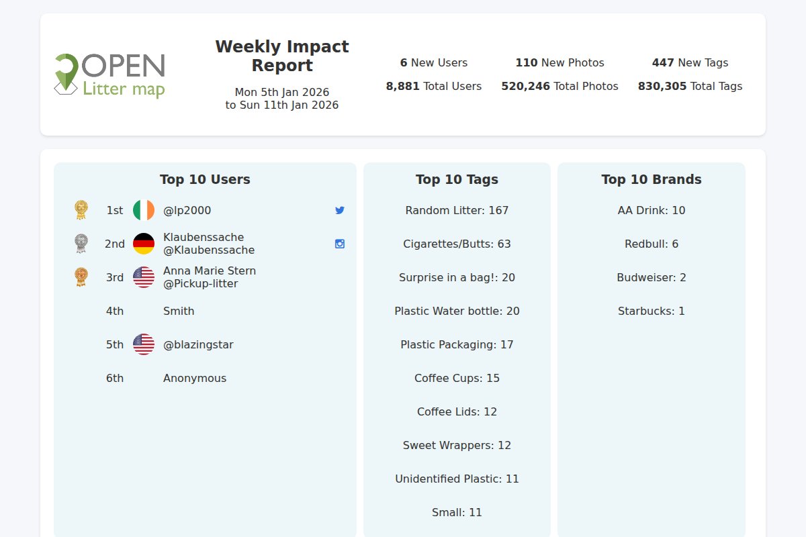Select the AA Drink: 10 brand

tap(652, 210)
